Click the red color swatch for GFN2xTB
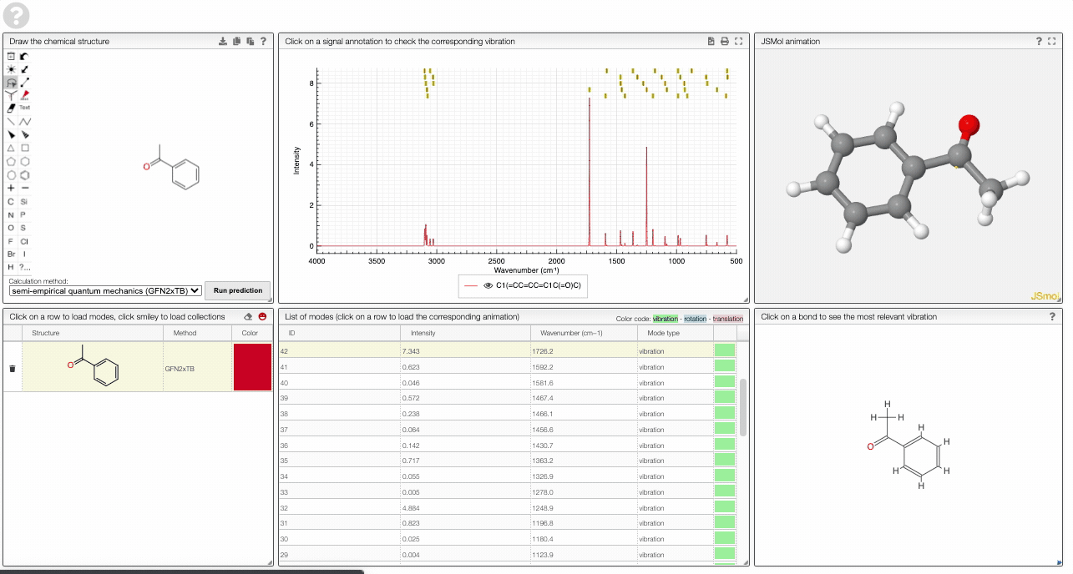This screenshot has height=574, width=1073. (253, 366)
